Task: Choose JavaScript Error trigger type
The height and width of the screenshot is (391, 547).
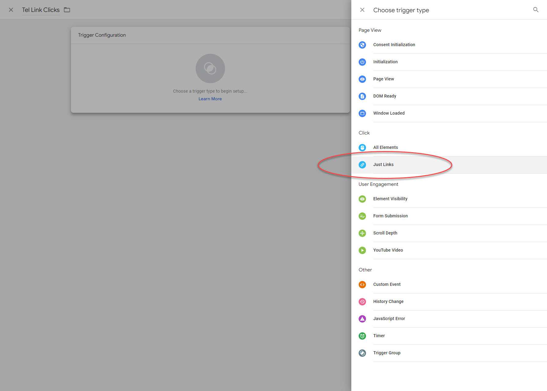Action: pos(389,319)
